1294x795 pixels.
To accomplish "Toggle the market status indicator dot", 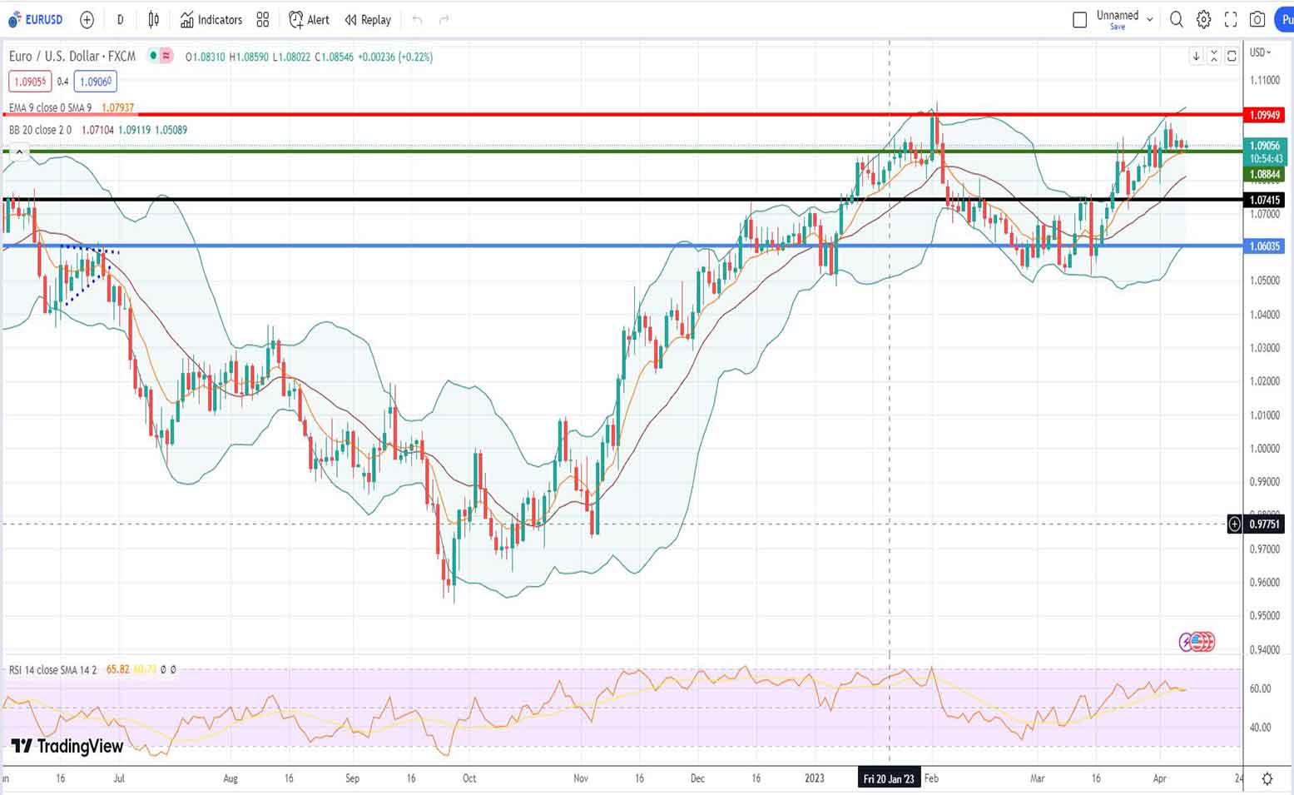I will click(x=153, y=56).
